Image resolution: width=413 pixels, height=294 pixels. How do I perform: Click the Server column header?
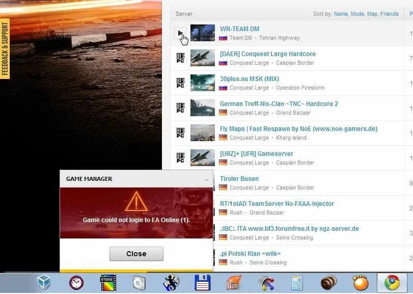pyautogui.click(x=184, y=14)
